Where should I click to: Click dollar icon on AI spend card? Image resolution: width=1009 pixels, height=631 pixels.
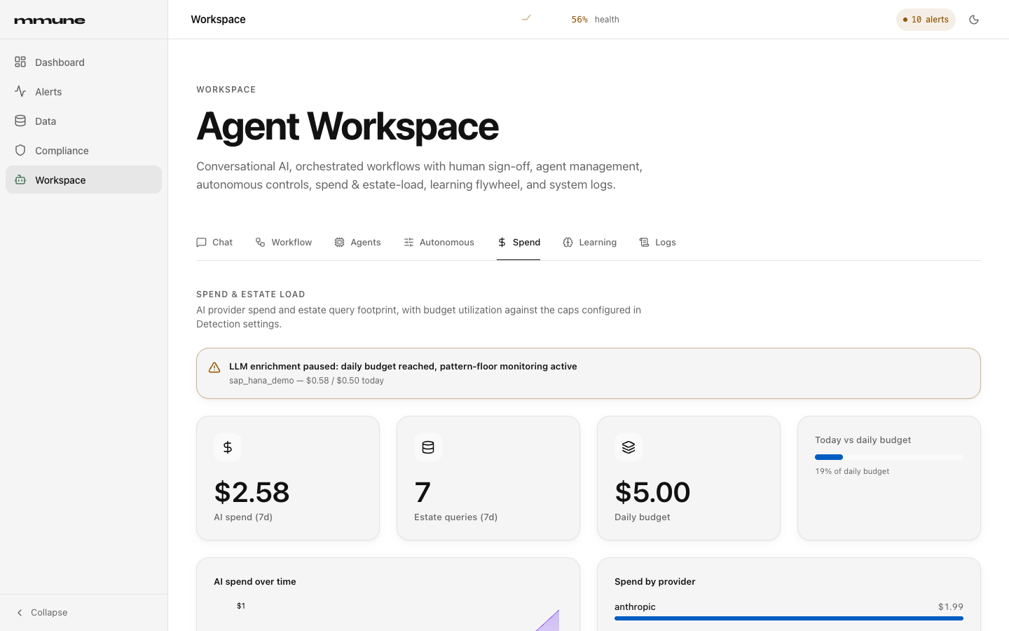228,447
